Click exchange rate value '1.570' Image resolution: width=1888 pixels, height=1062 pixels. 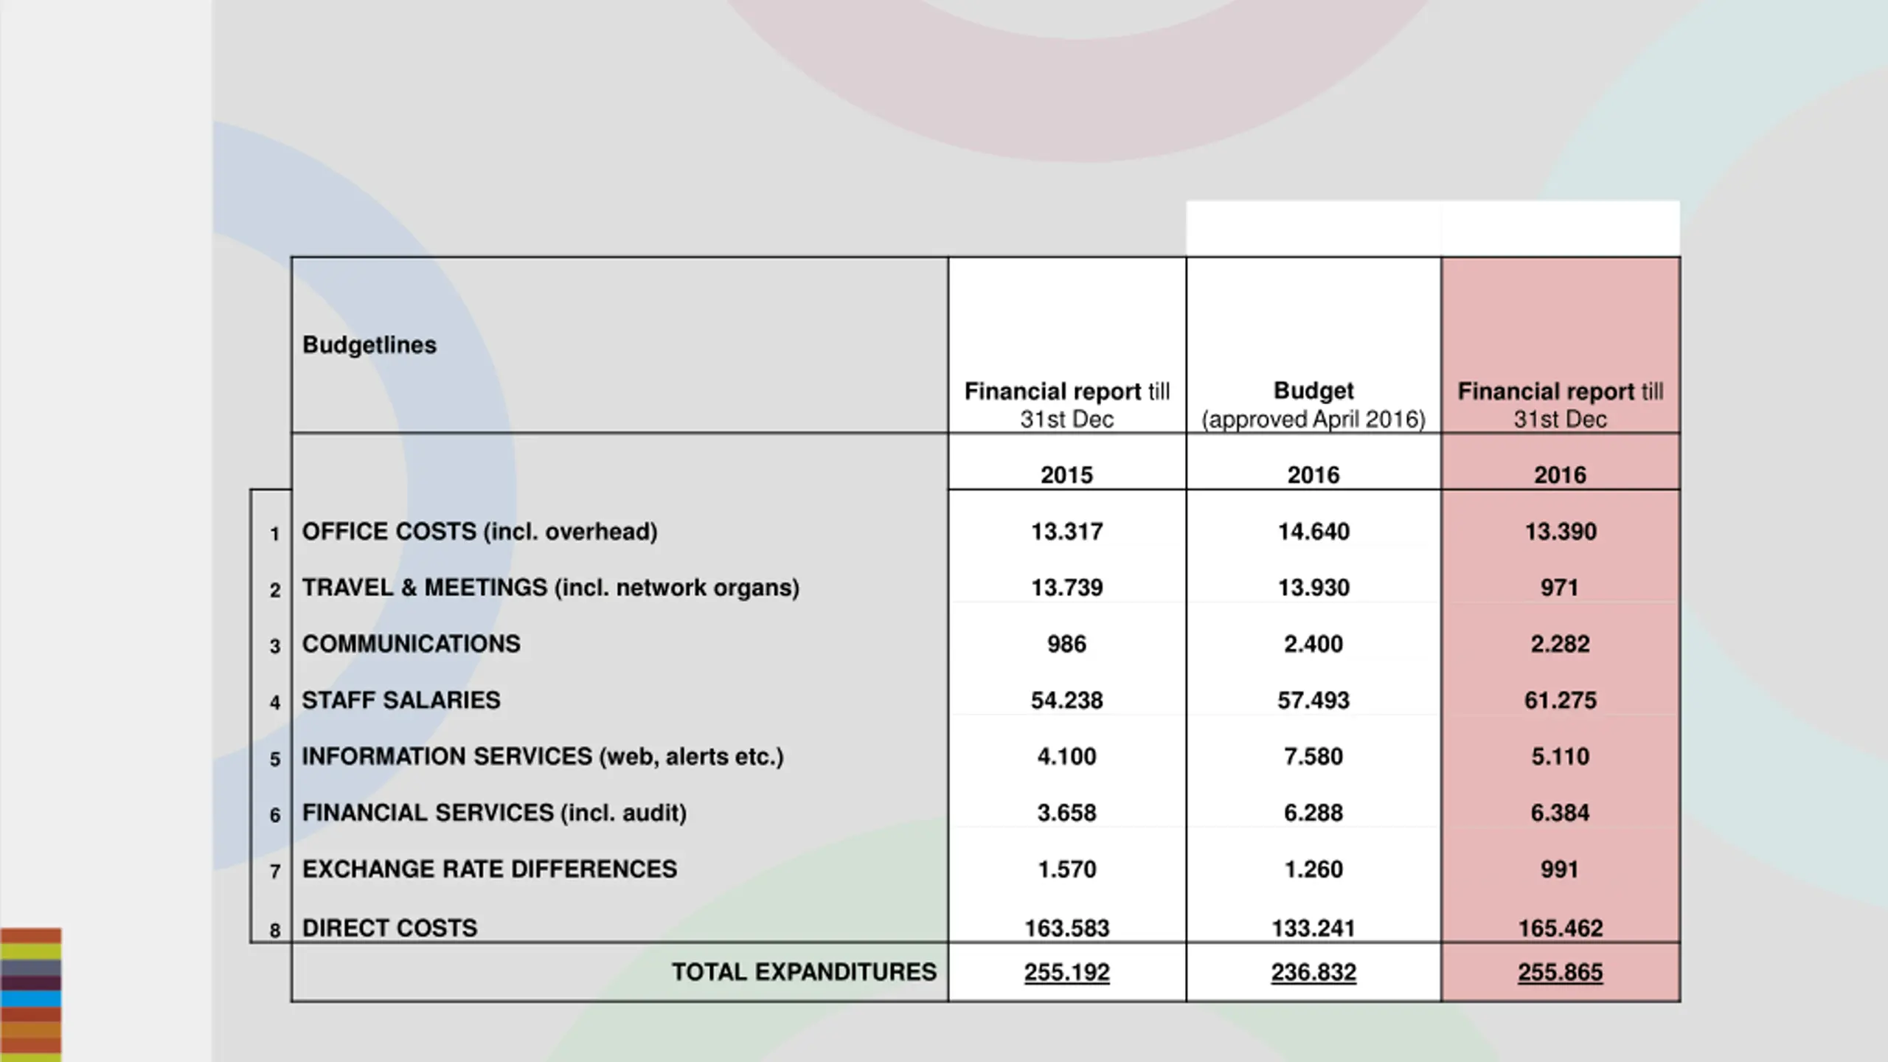tap(1066, 869)
